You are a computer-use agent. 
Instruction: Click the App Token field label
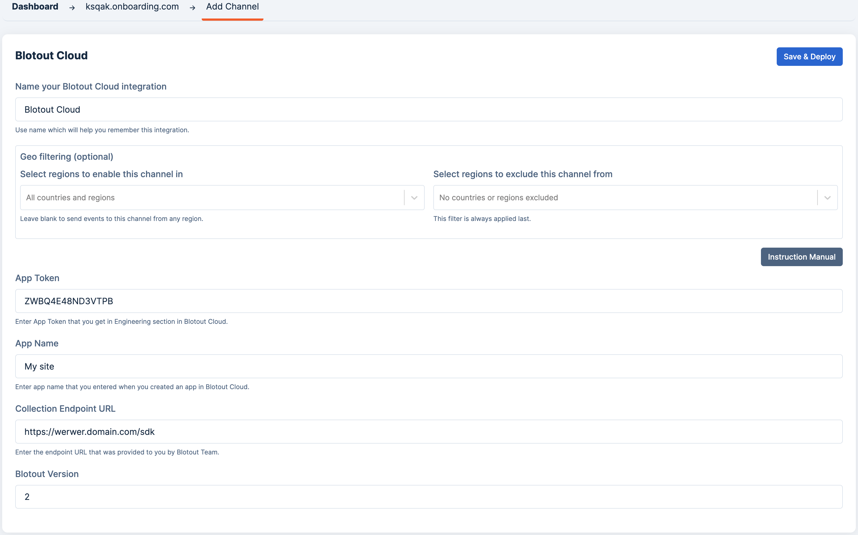(37, 278)
